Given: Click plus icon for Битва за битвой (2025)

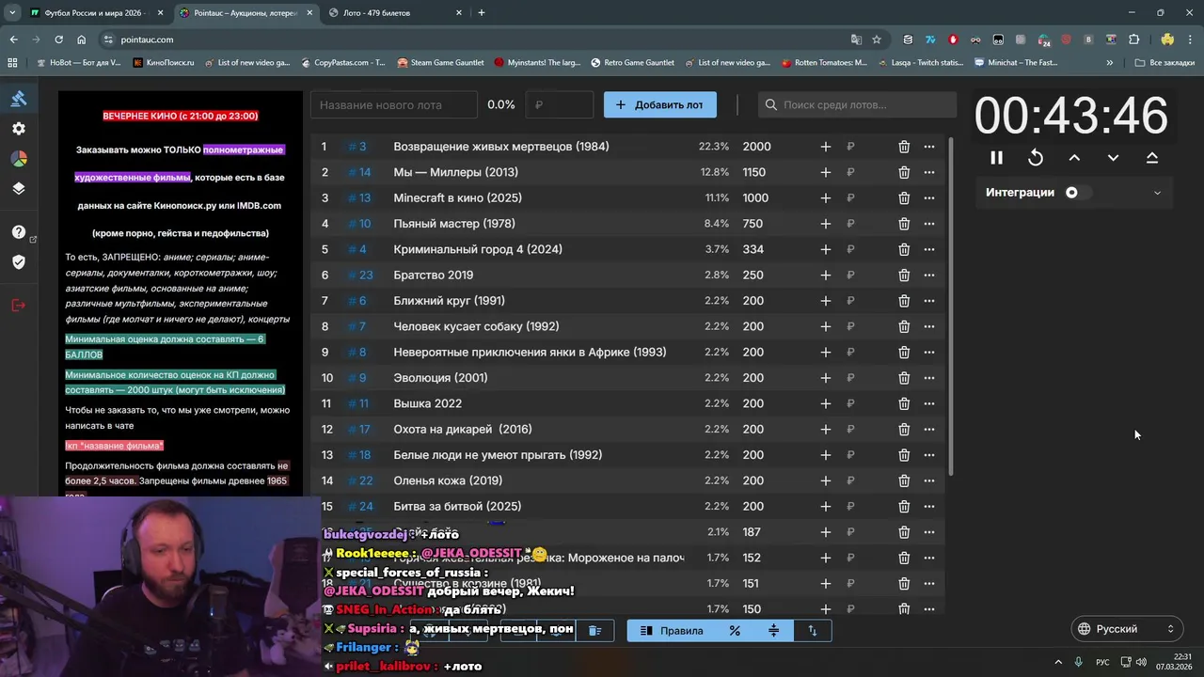Looking at the screenshot, I should pyautogui.click(x=826, y=506).
